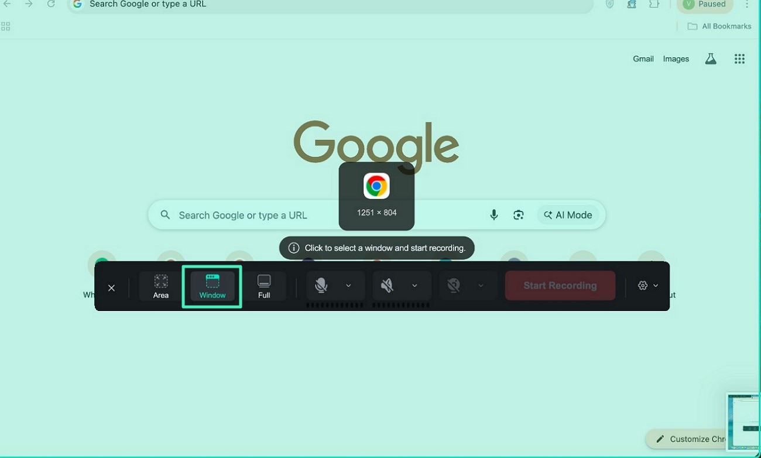
Task: Open the Paused profile button
Action: tap(705, 5)
